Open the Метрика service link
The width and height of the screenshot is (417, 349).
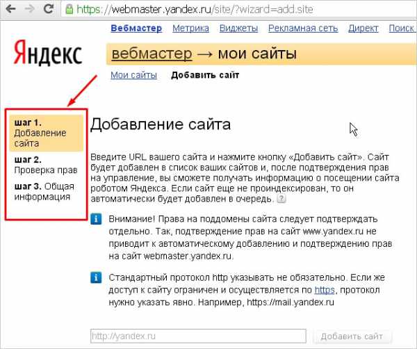pyautogui.click(x=191, y=29)
